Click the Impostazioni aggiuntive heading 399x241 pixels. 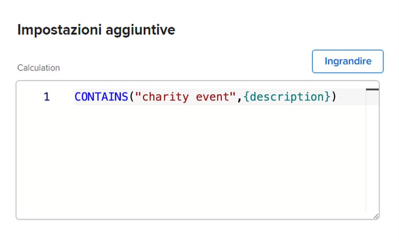[x=96, y=30]
